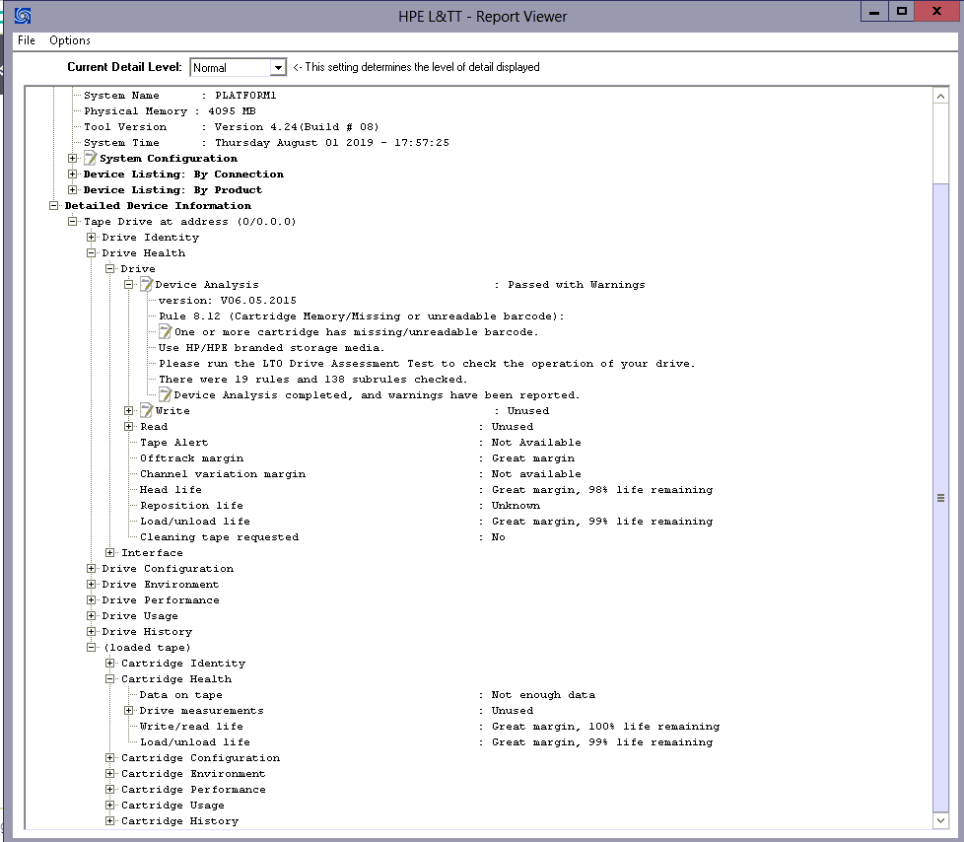Expand Cartridge Identity node
This screenshot has width=964, height=842.
(110, 663)
